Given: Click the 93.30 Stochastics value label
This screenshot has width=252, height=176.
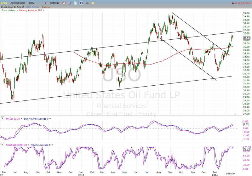Looking at the screenshot, I should pos(247,149).
